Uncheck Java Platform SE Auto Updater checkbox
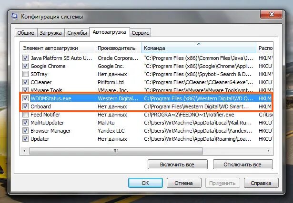The height and width of the screenshot is (203, 293). tap(25, 58)
